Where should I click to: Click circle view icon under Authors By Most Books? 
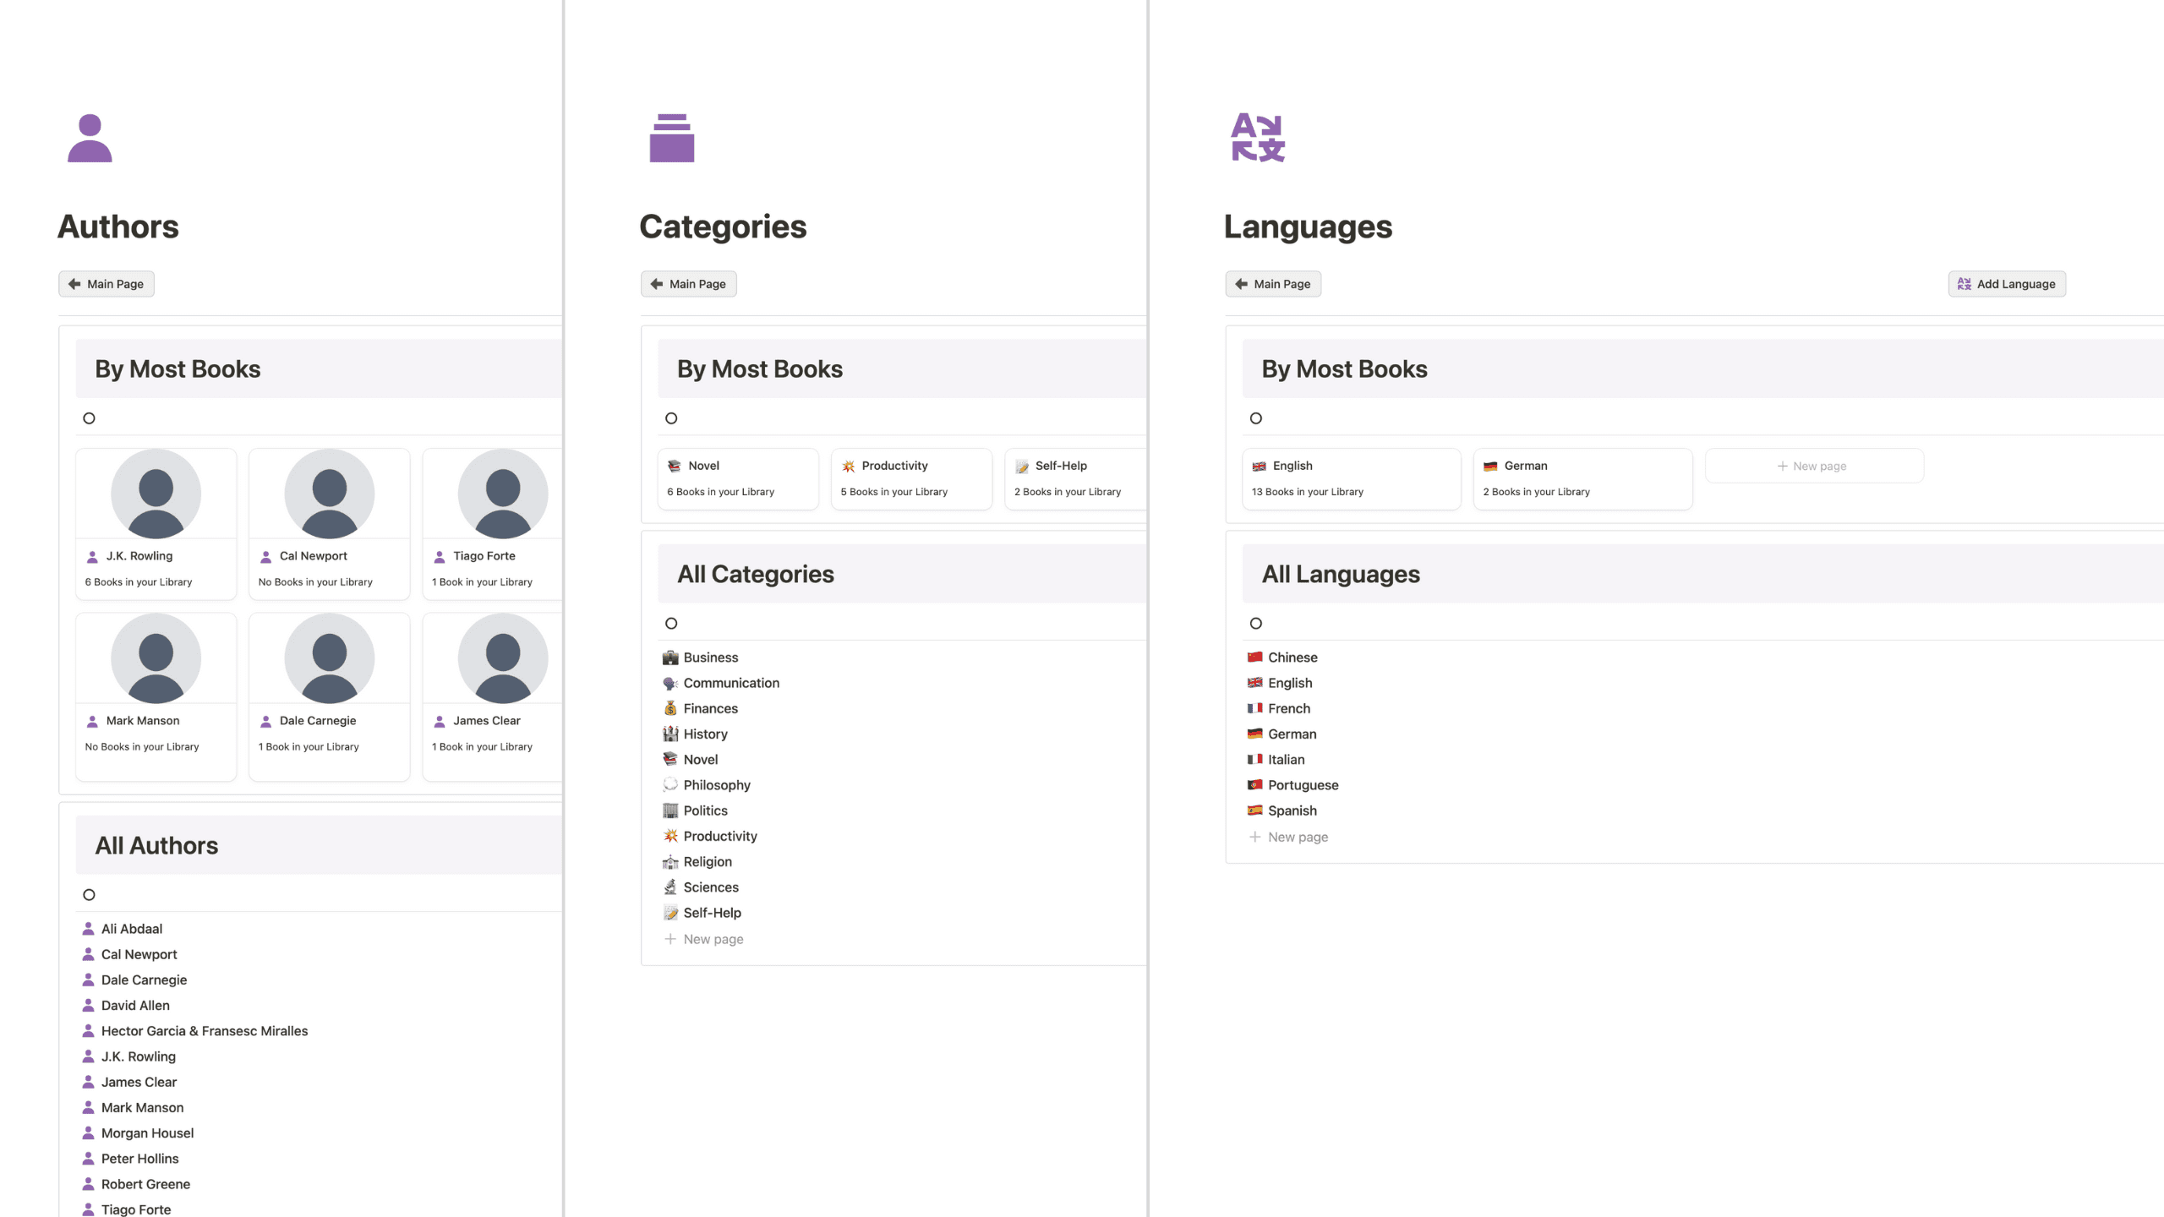[x=89, y=418]
